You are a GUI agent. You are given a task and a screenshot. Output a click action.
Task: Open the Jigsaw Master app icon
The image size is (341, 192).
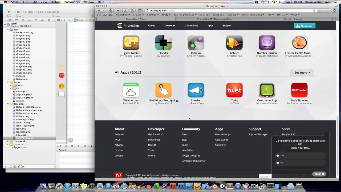[131, 43]
